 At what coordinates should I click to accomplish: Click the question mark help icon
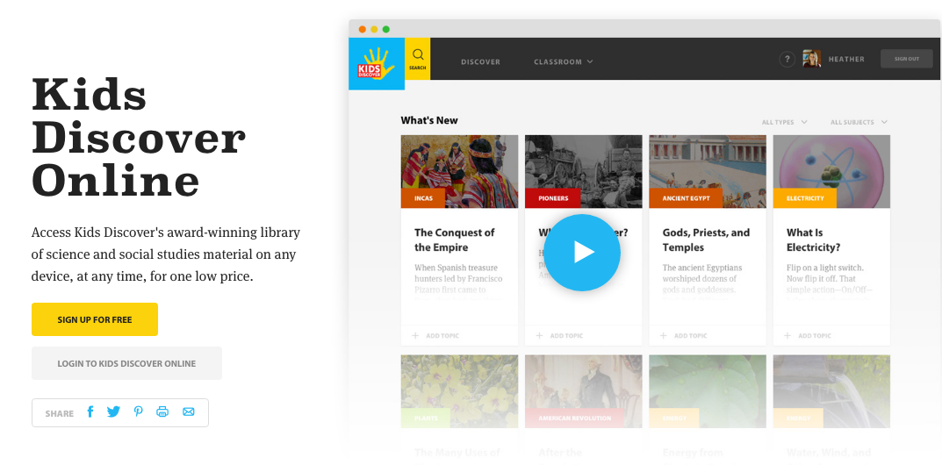point(787,59)
